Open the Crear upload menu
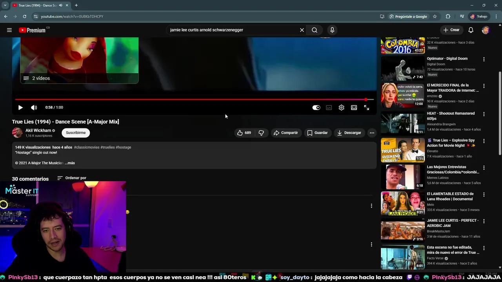The height and width of the screenshot is (282, 502). [x=451, y=30]
